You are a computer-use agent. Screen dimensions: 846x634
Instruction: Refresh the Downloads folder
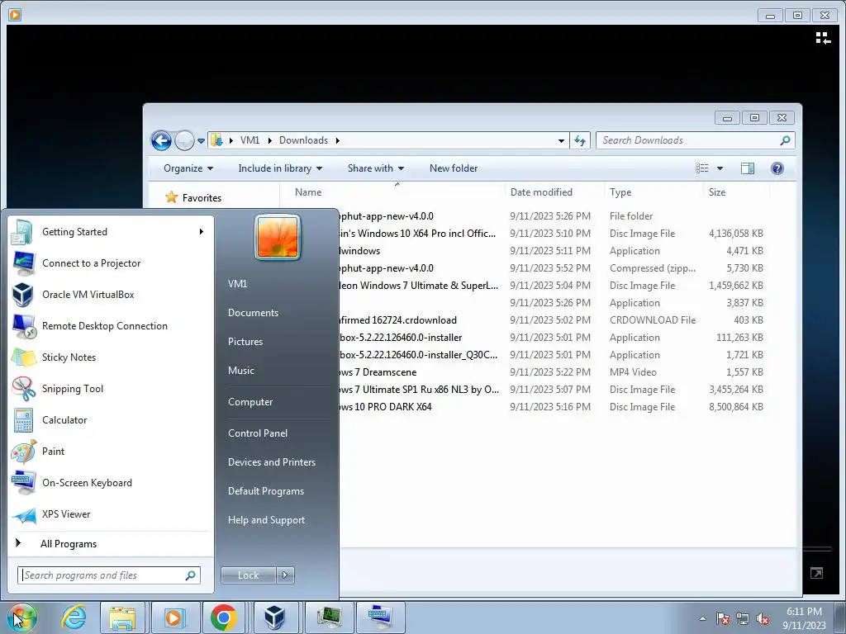point(580,140)
